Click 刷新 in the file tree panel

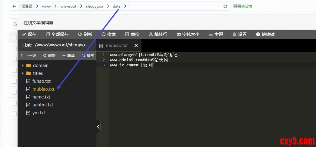pos(49,56)
